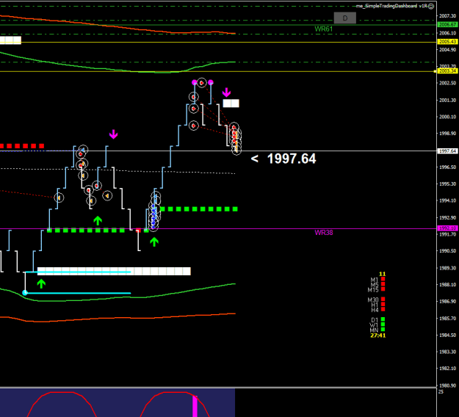Click the M15 timeframe label
Image resolution: width=459 pixels, height=417 pixels.
pos(373,290)
